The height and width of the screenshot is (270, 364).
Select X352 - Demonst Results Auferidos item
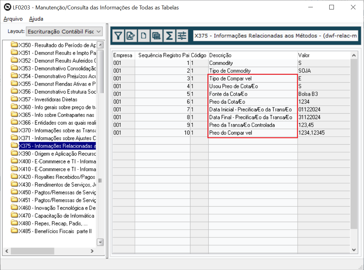[57, 61]
